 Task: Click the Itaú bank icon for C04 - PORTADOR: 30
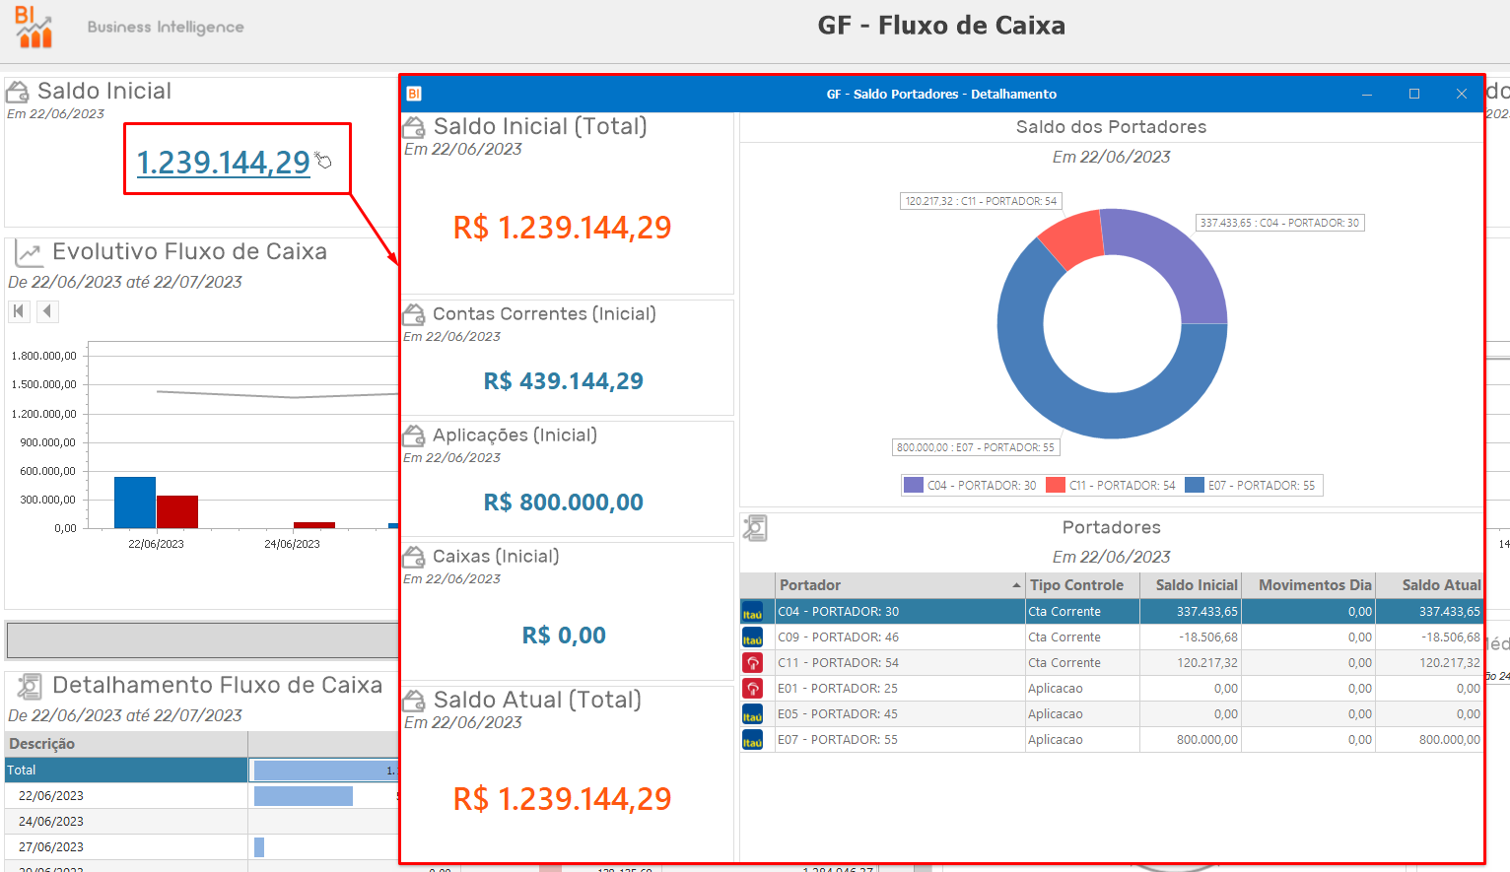[753, 612]
